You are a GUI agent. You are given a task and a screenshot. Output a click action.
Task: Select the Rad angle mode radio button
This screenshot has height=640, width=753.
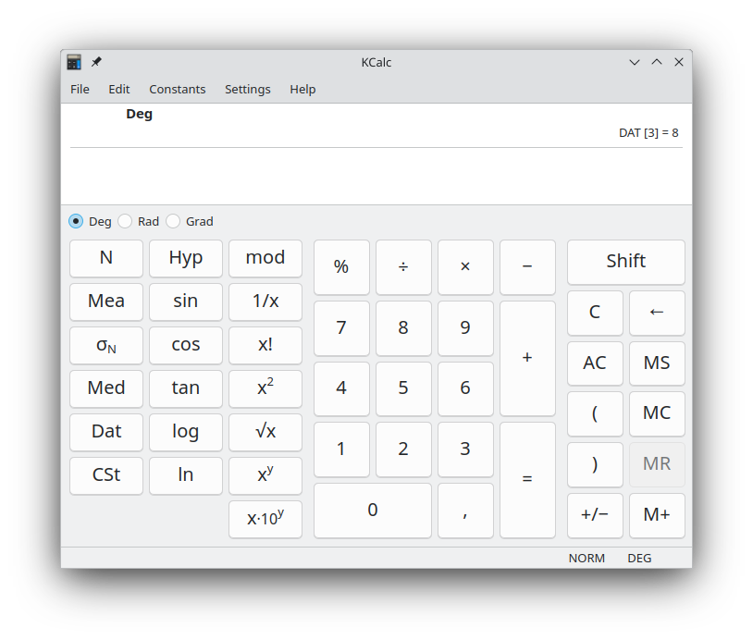[125, 221]
